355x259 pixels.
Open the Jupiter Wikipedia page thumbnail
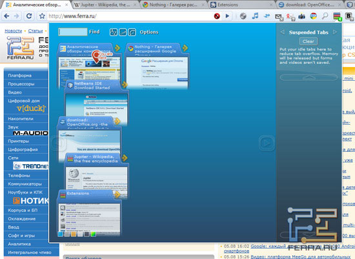(96, 178)
